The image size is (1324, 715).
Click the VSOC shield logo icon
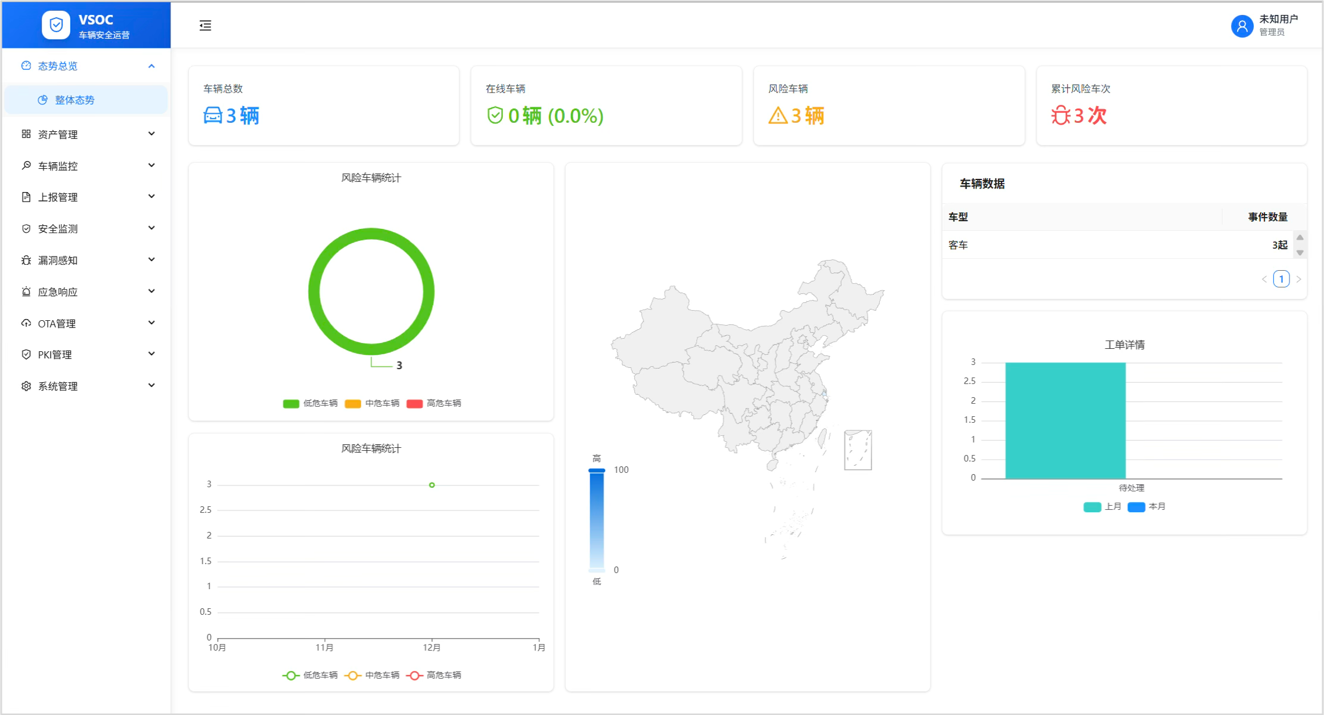[55, 24]
